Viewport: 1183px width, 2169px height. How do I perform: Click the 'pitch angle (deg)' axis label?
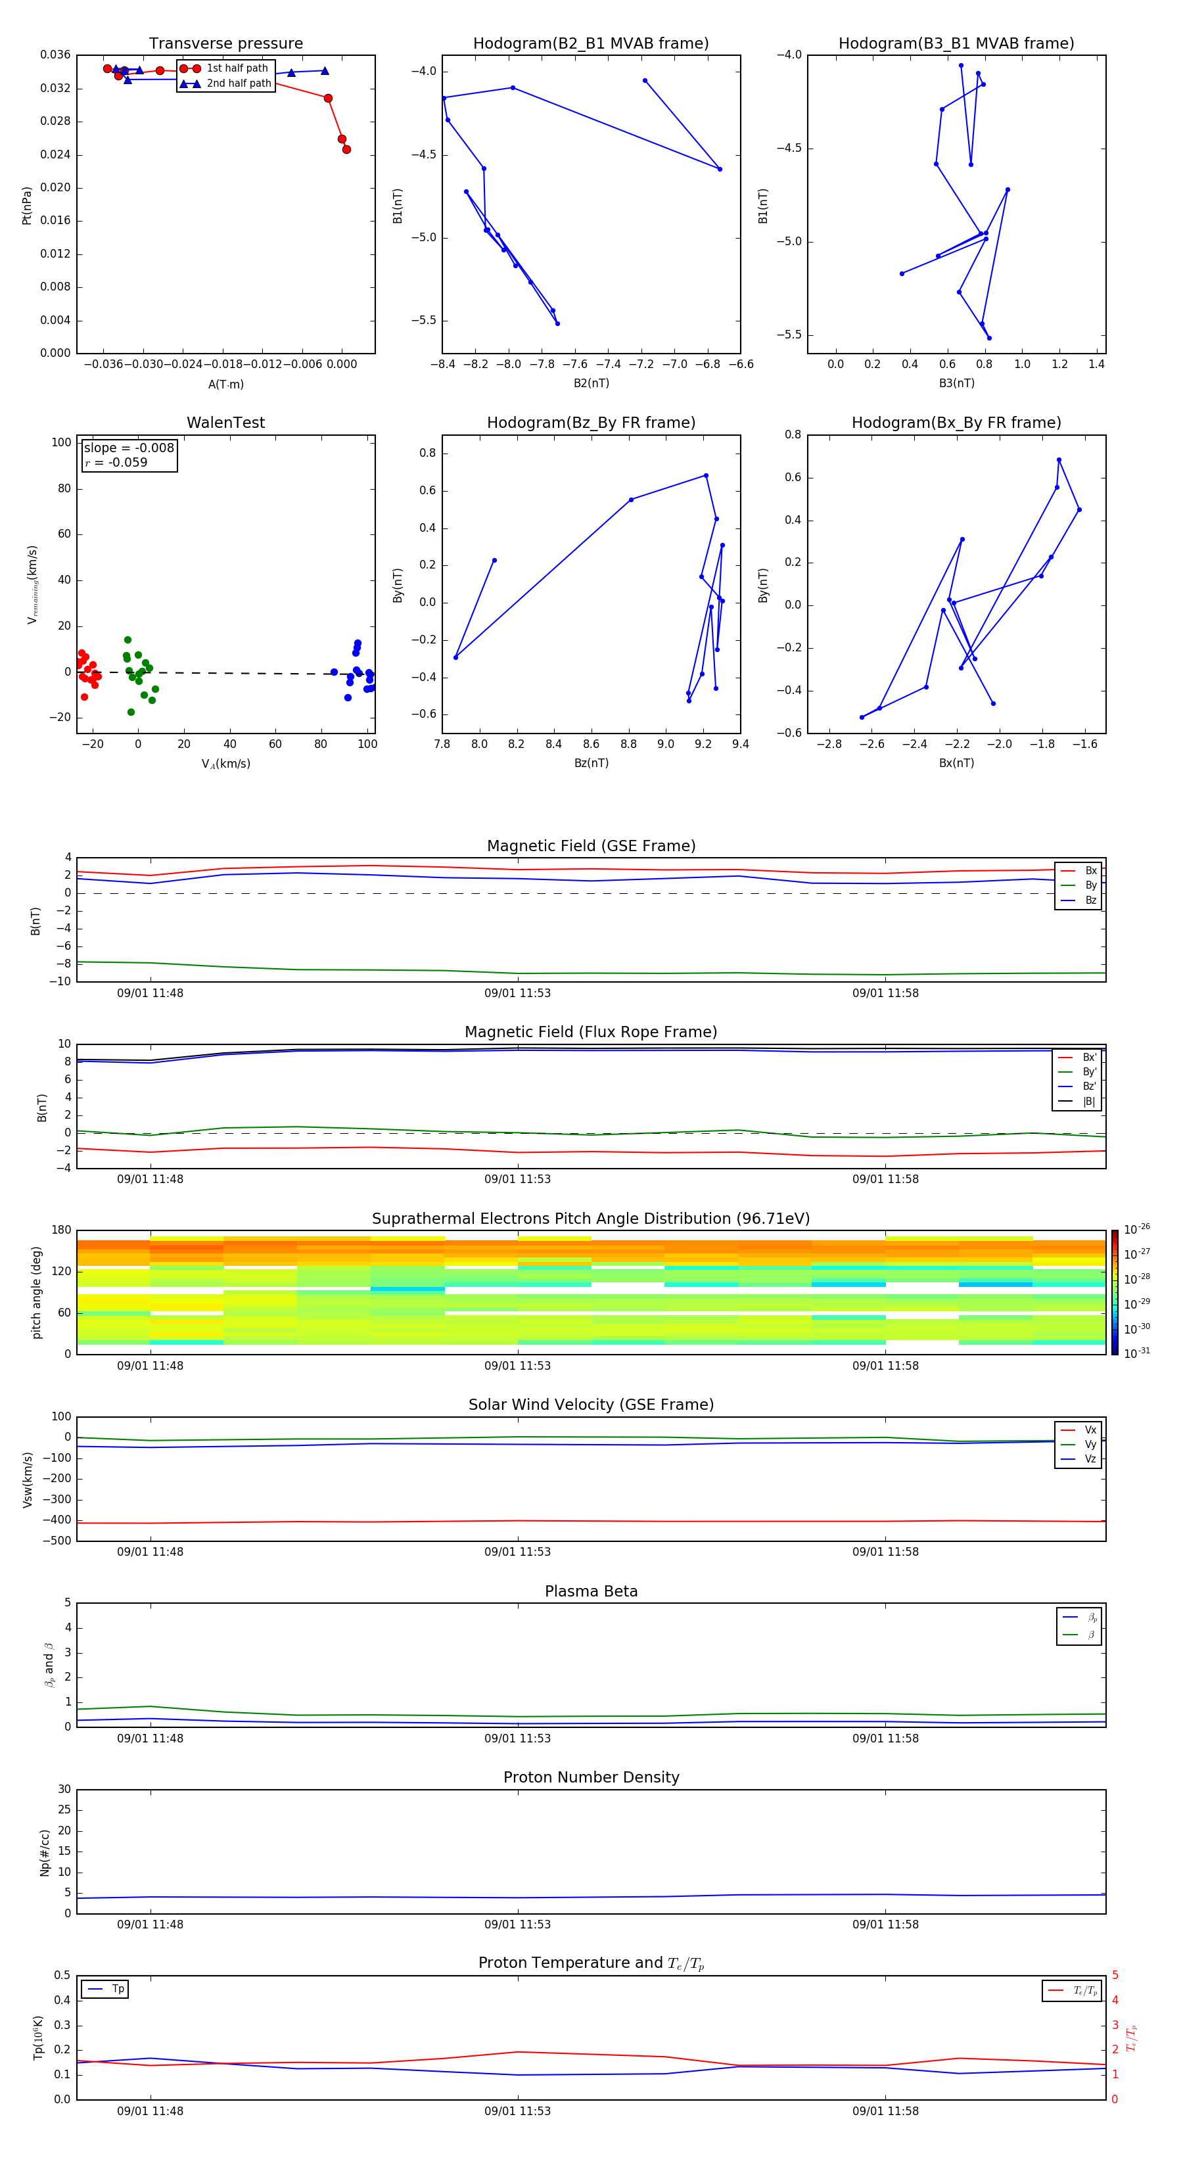tap(36, 1292)
